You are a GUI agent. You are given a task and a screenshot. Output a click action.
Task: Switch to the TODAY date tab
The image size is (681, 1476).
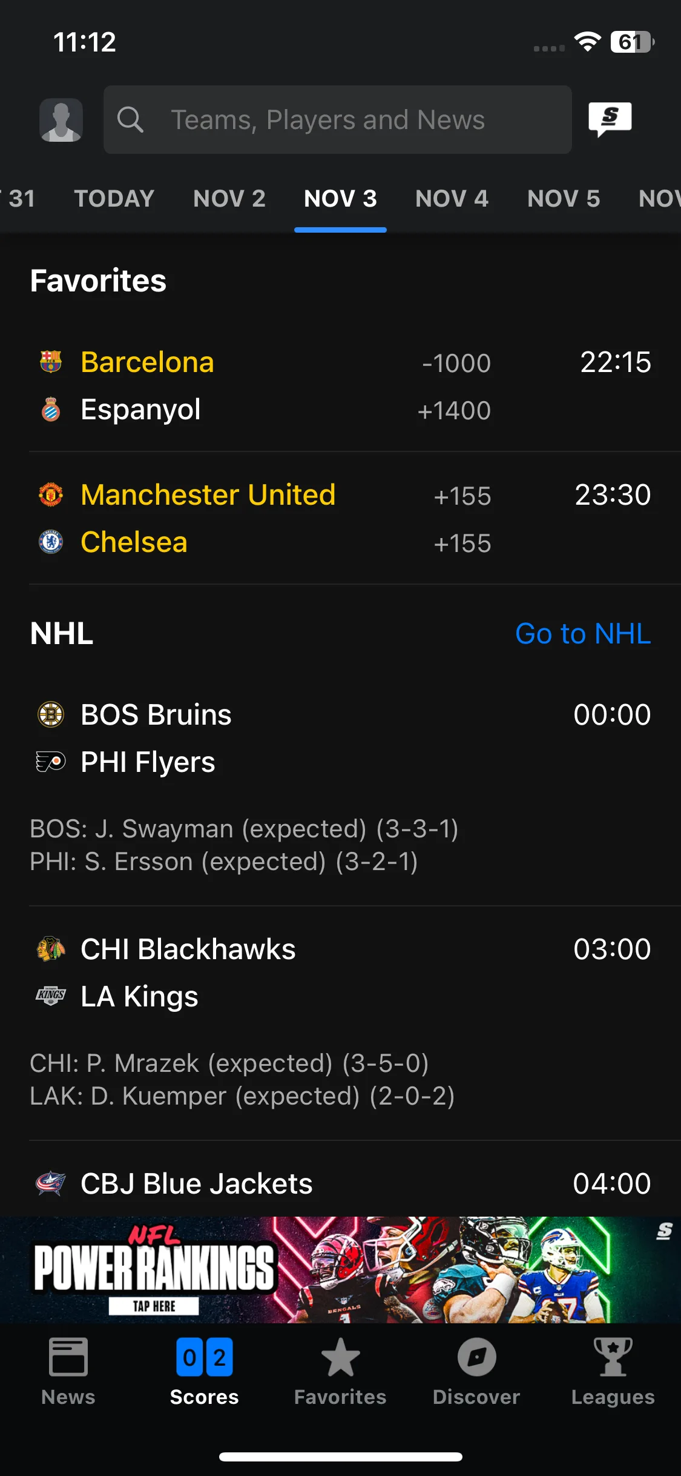114,199
